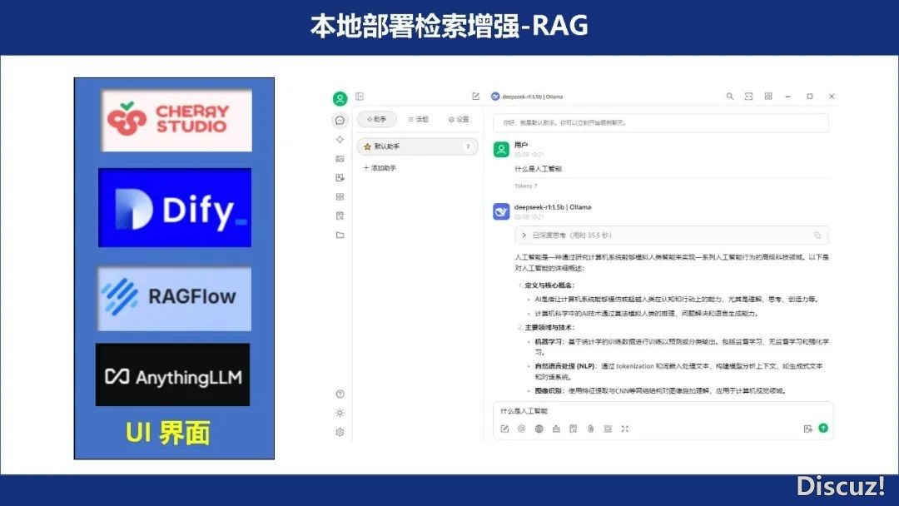Click the 定义与核心概念 heading

(549, 285)
